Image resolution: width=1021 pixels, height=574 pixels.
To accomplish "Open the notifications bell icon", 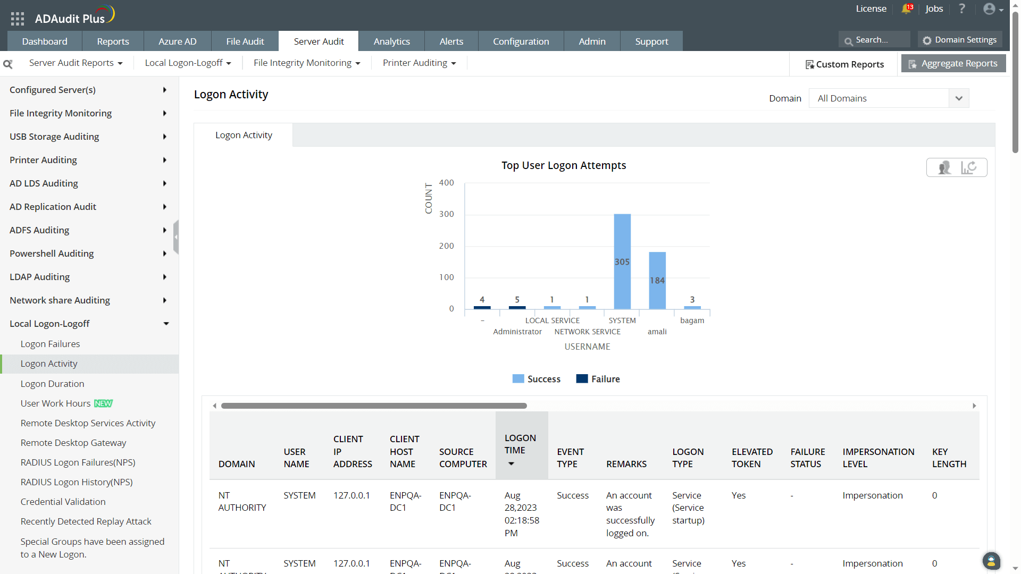I will [x=906, y=9].
